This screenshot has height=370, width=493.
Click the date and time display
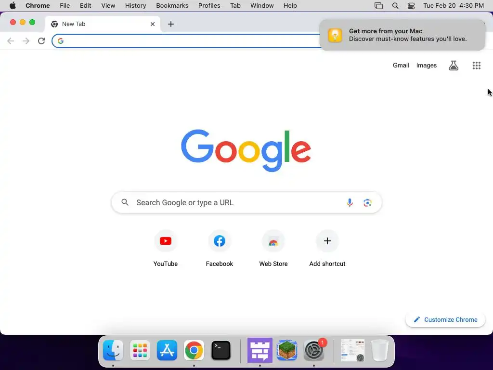pyautogui.click(x=454, y=6)
